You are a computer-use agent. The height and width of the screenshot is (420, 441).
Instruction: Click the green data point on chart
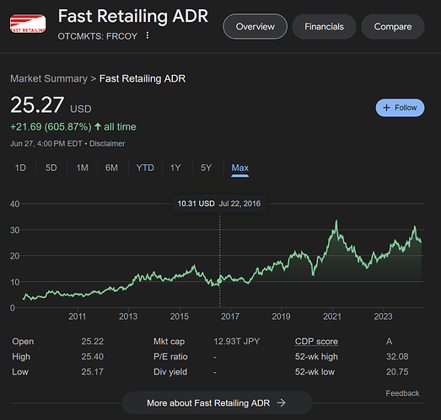219,281
